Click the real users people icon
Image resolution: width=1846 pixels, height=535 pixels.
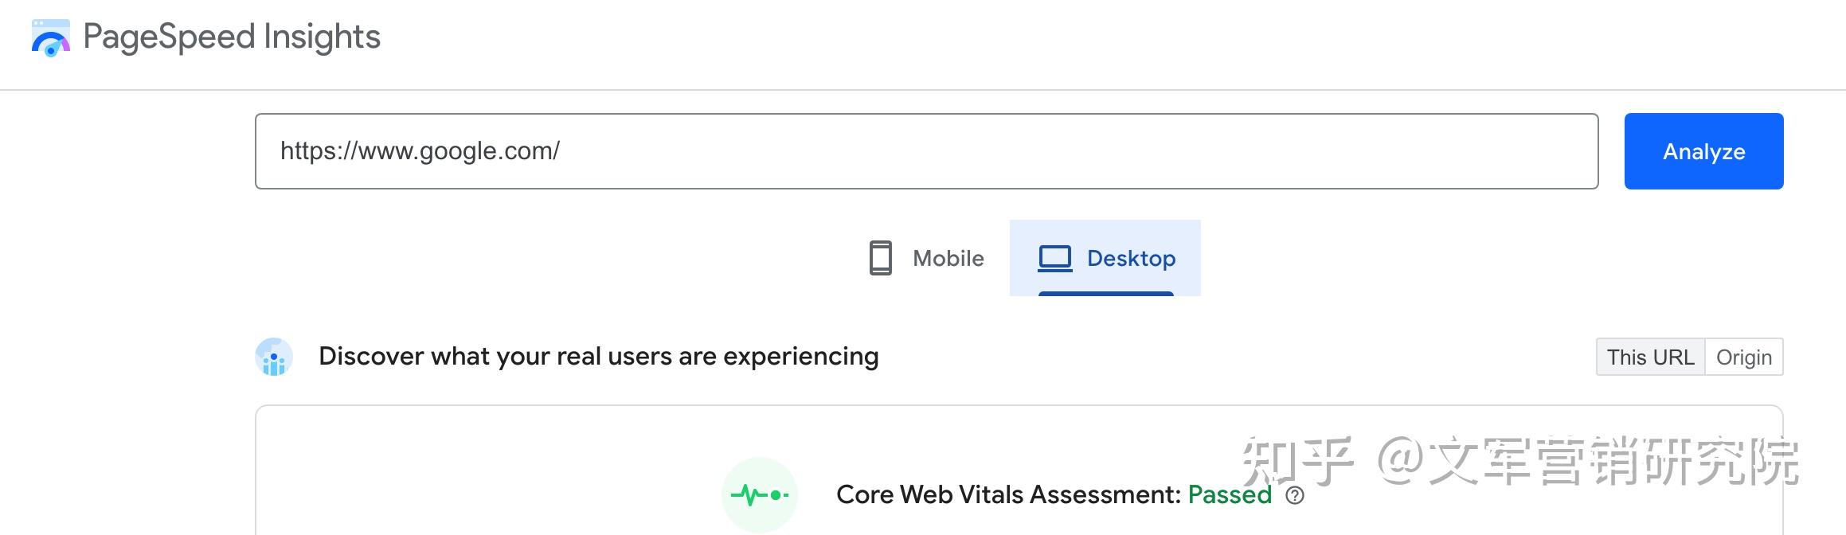274,357
